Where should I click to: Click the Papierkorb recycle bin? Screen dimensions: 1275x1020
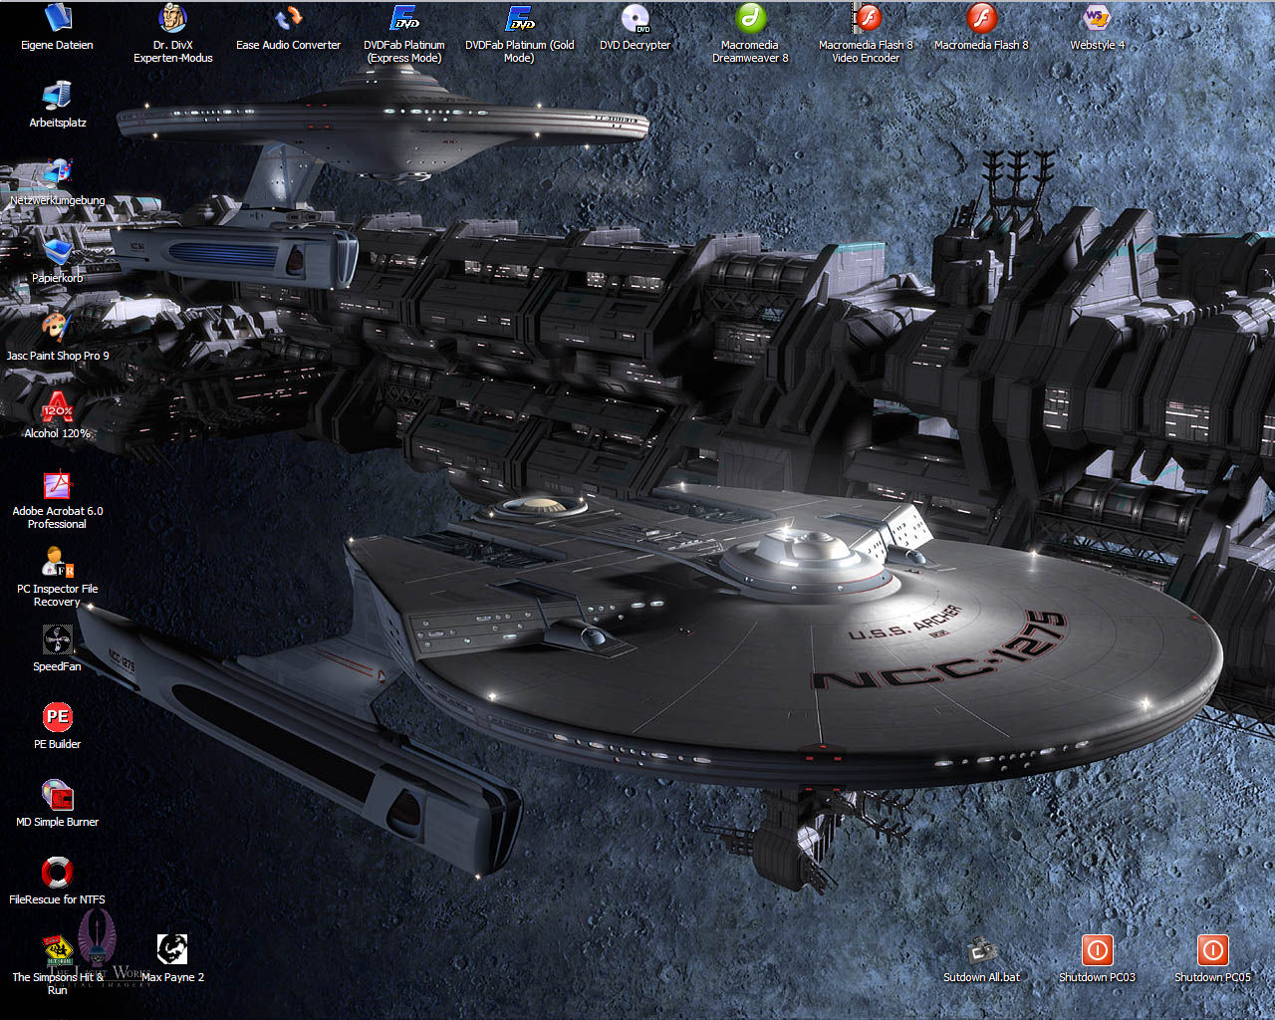57,252
